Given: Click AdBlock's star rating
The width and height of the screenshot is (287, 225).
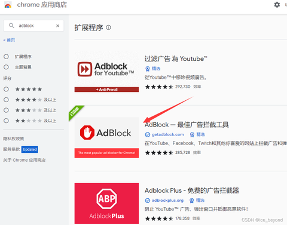Looking at the screenshot, I should pyautogui.click(x=159, y=153).
